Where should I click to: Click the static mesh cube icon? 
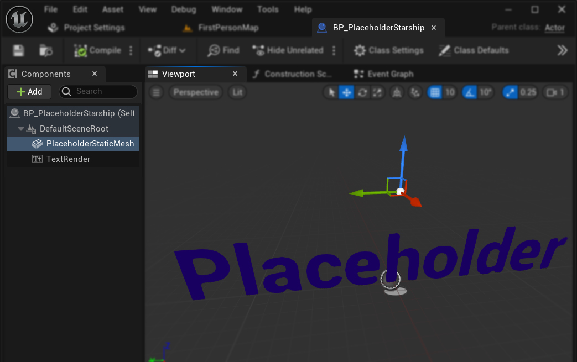[x=37, y=144]
